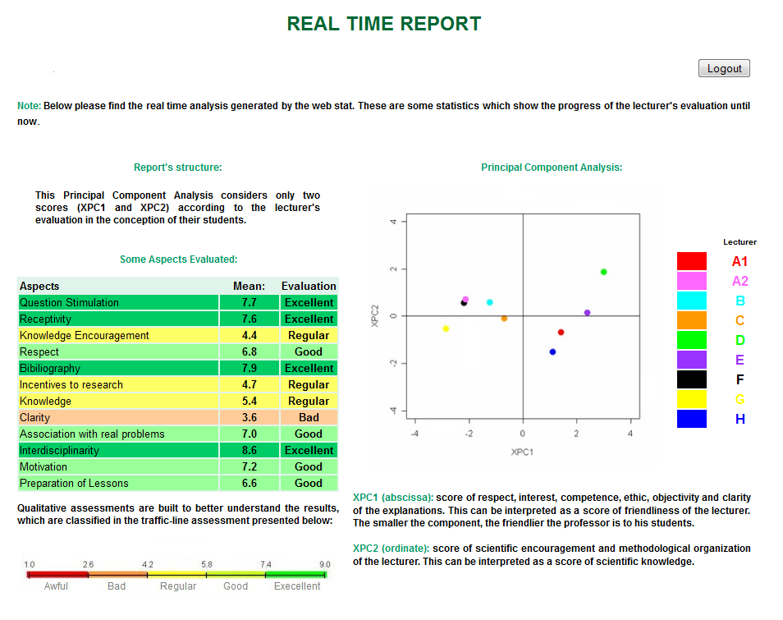Screen dimensions: 783x620
Task: Click the Question Stimulation row
Action: point(117,302)
